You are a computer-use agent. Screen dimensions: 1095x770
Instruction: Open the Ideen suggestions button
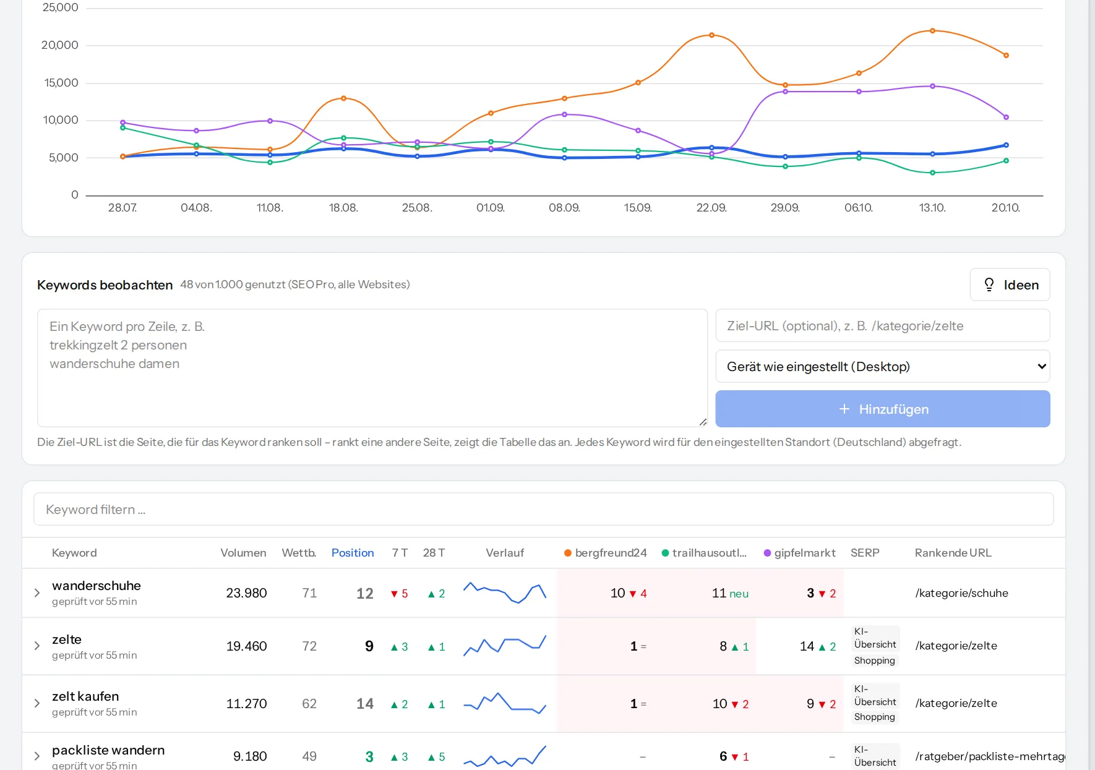coord(1010,284)
